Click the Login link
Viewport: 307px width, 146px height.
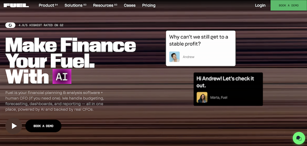[260, 5]
